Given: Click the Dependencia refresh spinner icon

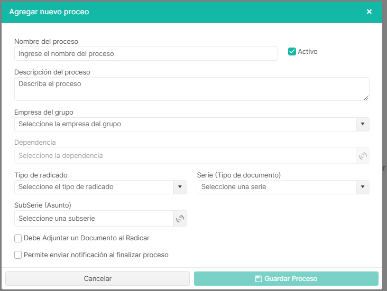Looking at the screenshot, I should tap(363, 156).
